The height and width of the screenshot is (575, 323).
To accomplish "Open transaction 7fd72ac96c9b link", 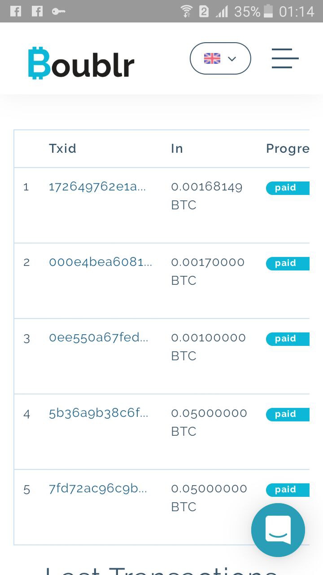I will click(x=98, y=489).
